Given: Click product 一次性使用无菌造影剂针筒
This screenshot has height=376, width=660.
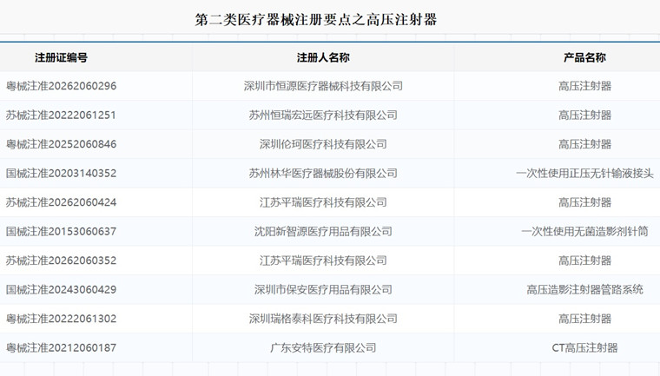Looking at the screenshot, I should coord(584,231).
